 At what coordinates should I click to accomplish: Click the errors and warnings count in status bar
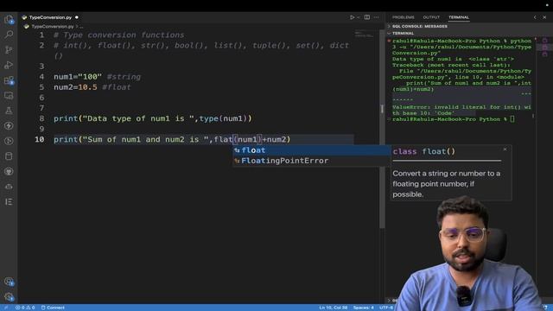pyautogui.click(x=25, y=308)
